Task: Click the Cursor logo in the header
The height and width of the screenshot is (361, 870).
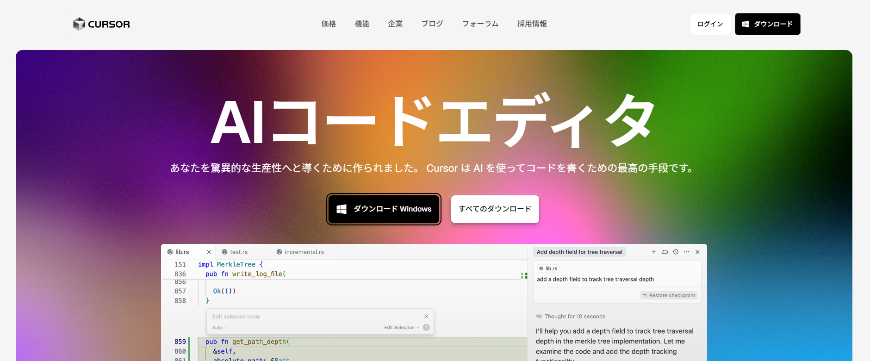Action: [101, 24]
